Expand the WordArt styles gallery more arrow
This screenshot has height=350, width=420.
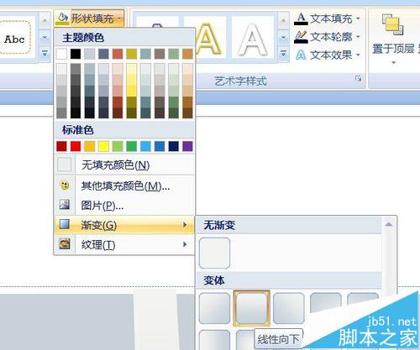click(283, 53)
